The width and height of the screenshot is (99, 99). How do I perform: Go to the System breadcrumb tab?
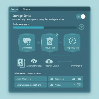14,9
